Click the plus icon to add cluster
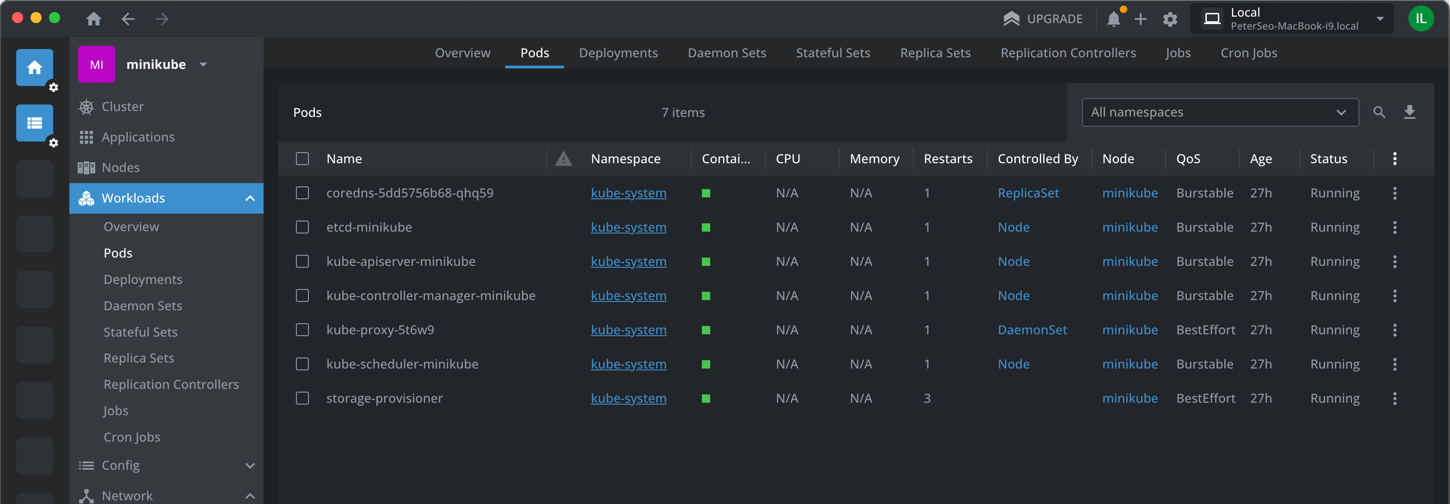Viewport: 1450px width, 504px height. [1140, 19]
